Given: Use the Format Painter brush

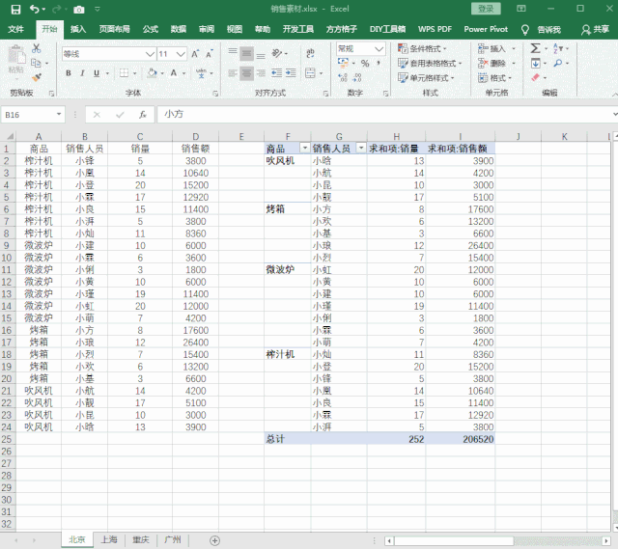Looking at the screenshot, I should [x=37, y=77].
